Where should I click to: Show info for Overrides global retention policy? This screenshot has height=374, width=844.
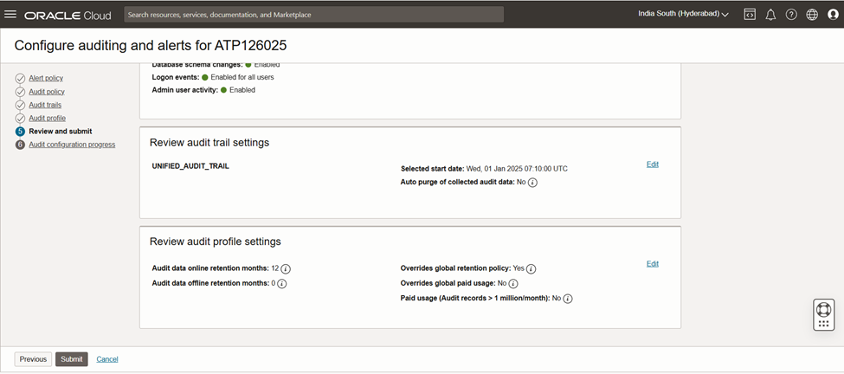pyautogui.click(x=531, y=268)
